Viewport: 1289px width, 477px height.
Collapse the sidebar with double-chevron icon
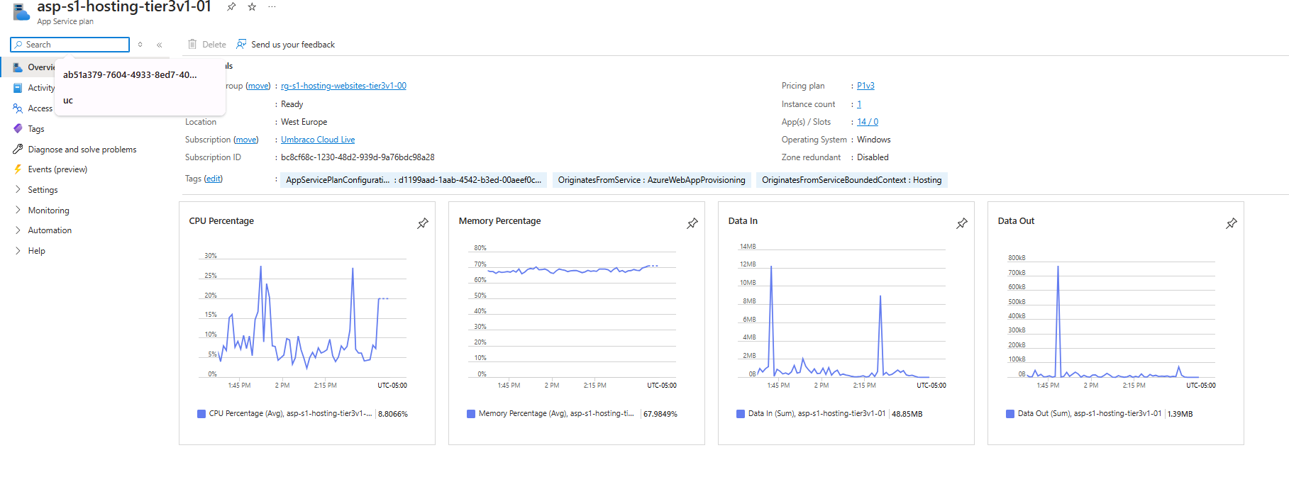click(160, 45)
